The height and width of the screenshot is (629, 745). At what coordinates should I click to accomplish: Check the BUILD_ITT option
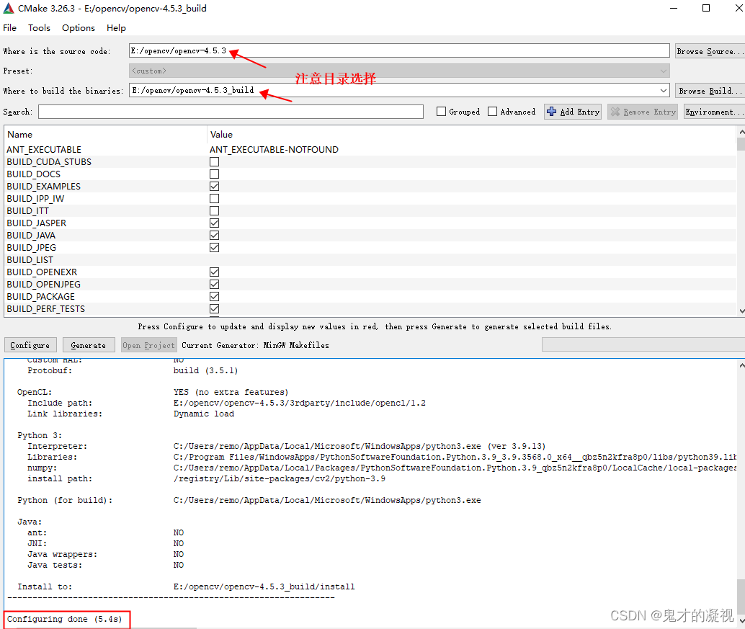214,210
